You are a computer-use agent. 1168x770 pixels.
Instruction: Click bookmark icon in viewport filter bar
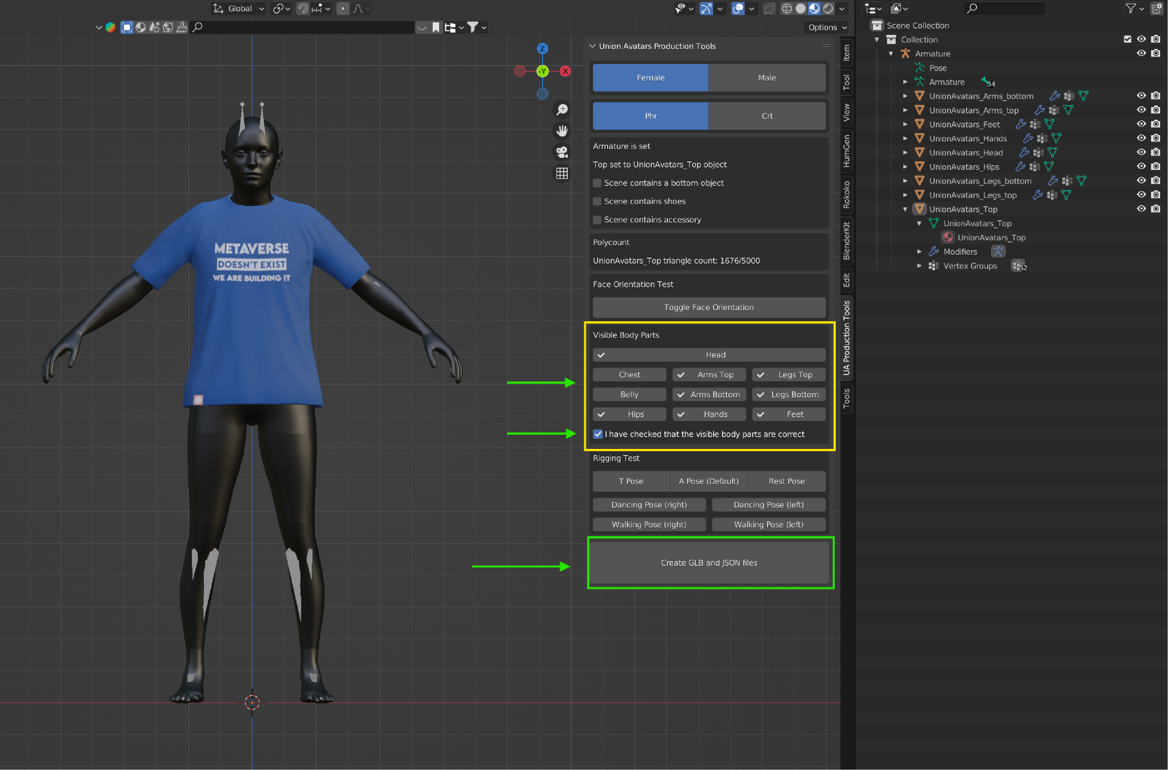[436, 27]
